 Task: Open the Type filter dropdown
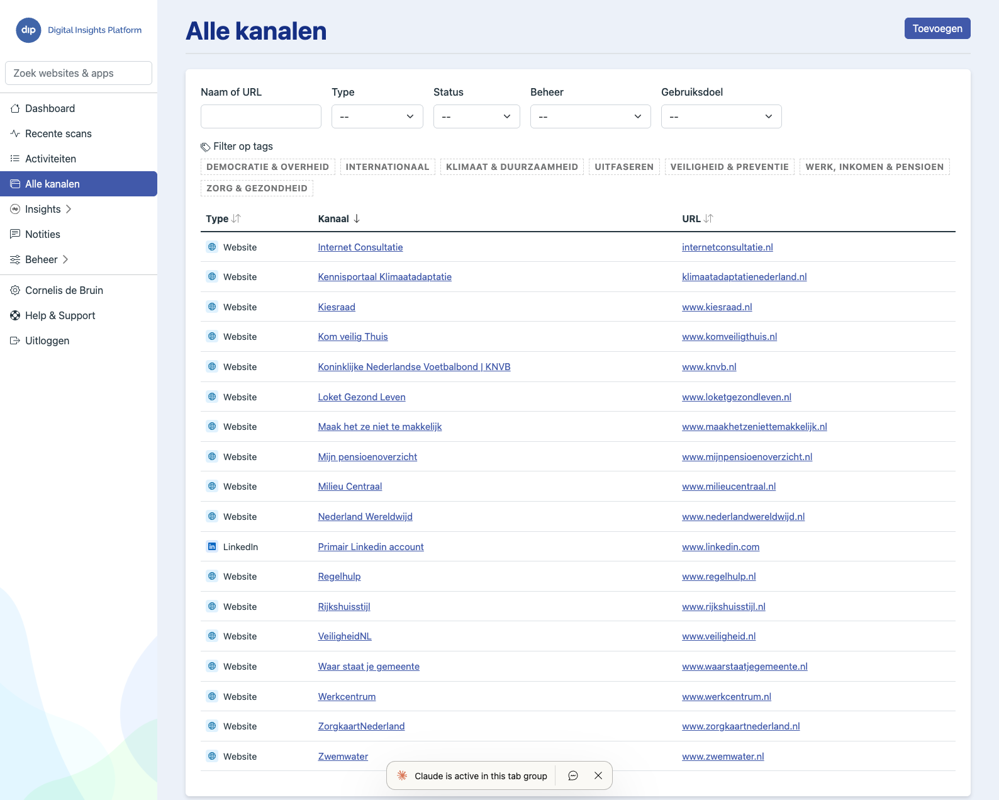377,116
